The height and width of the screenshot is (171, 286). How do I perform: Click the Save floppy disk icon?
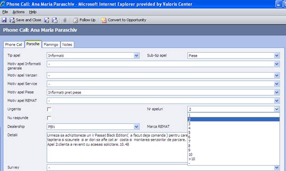point(4,20)
